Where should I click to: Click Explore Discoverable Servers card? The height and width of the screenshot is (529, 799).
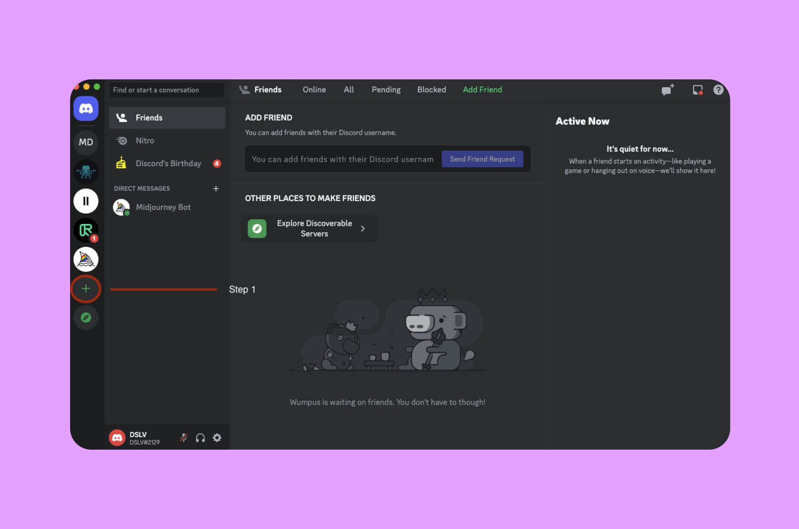310,228
